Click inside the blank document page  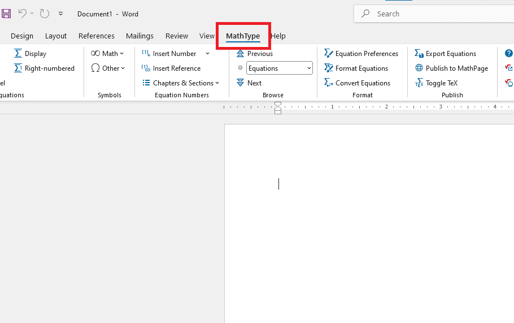[369, 223]
